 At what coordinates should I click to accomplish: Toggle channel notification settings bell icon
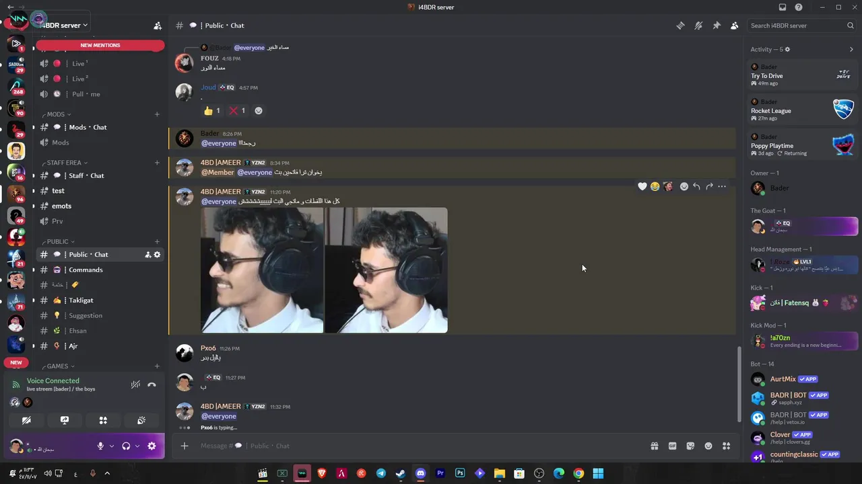698,26
